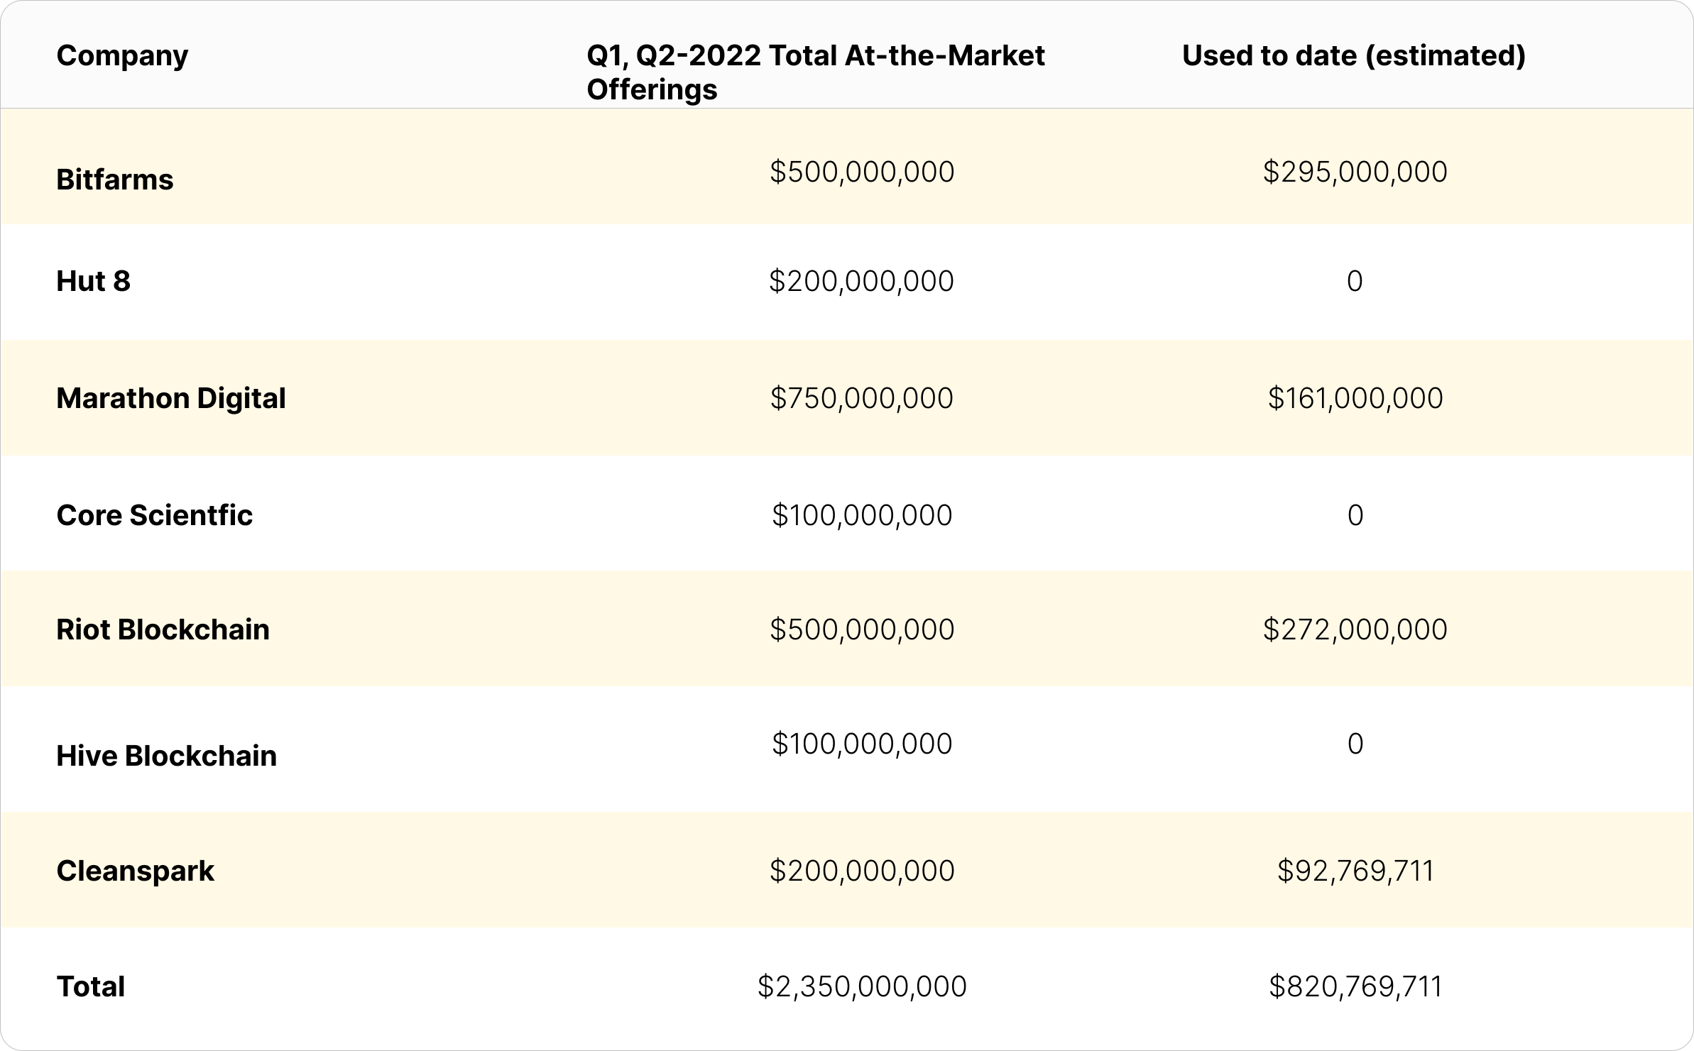The height and width of the screenshot is (1051, 1694).
Task: Click Bitfarms' $500,000,000 offering value
Action: click(x=862, y=171)
